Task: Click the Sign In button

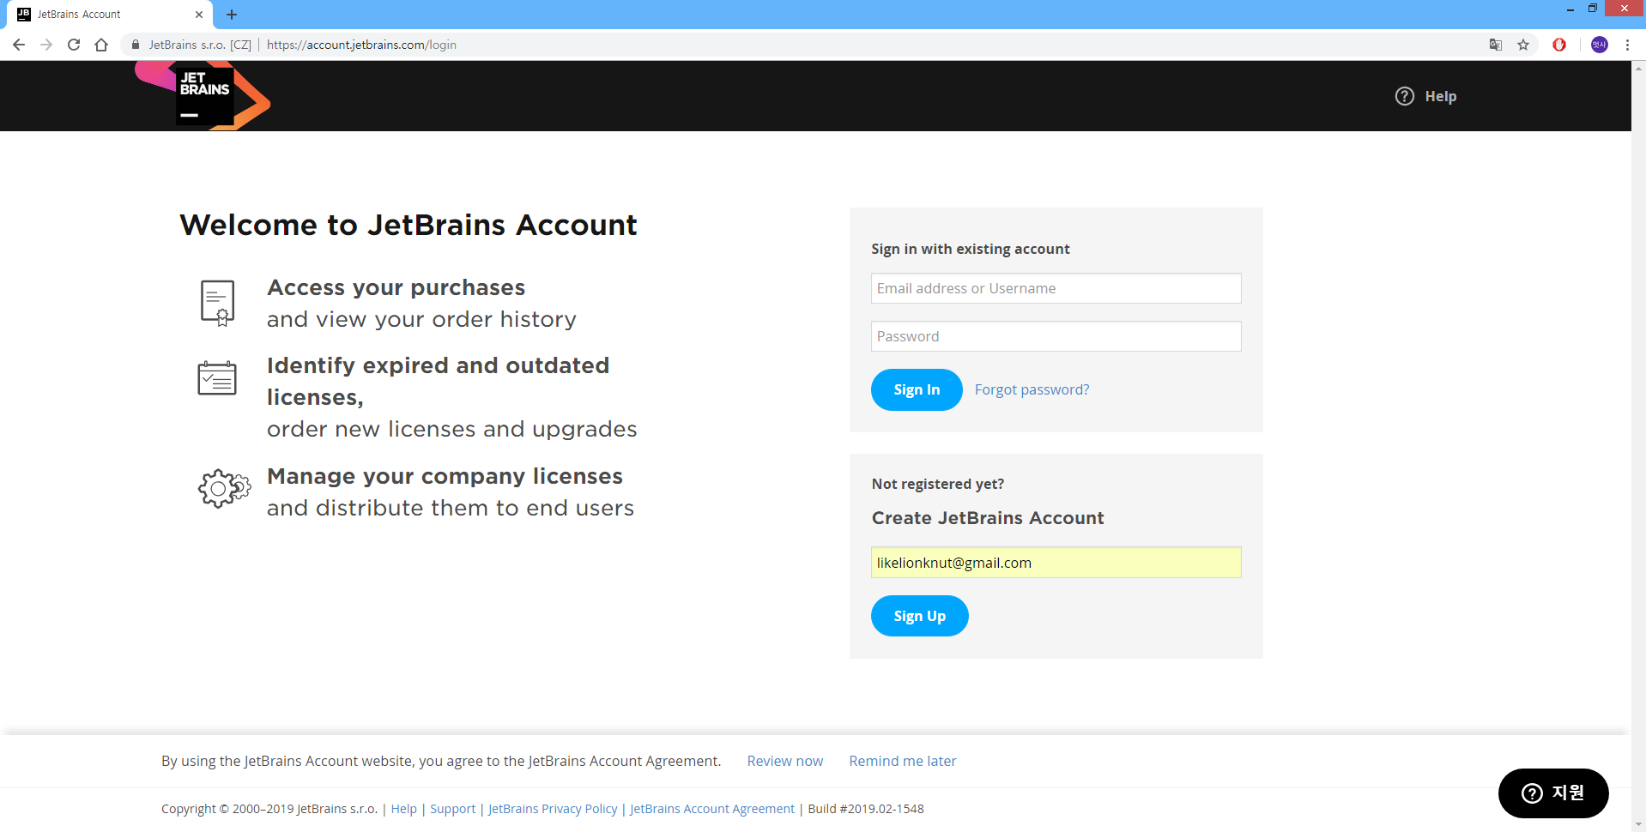Action: pos(917,389)
